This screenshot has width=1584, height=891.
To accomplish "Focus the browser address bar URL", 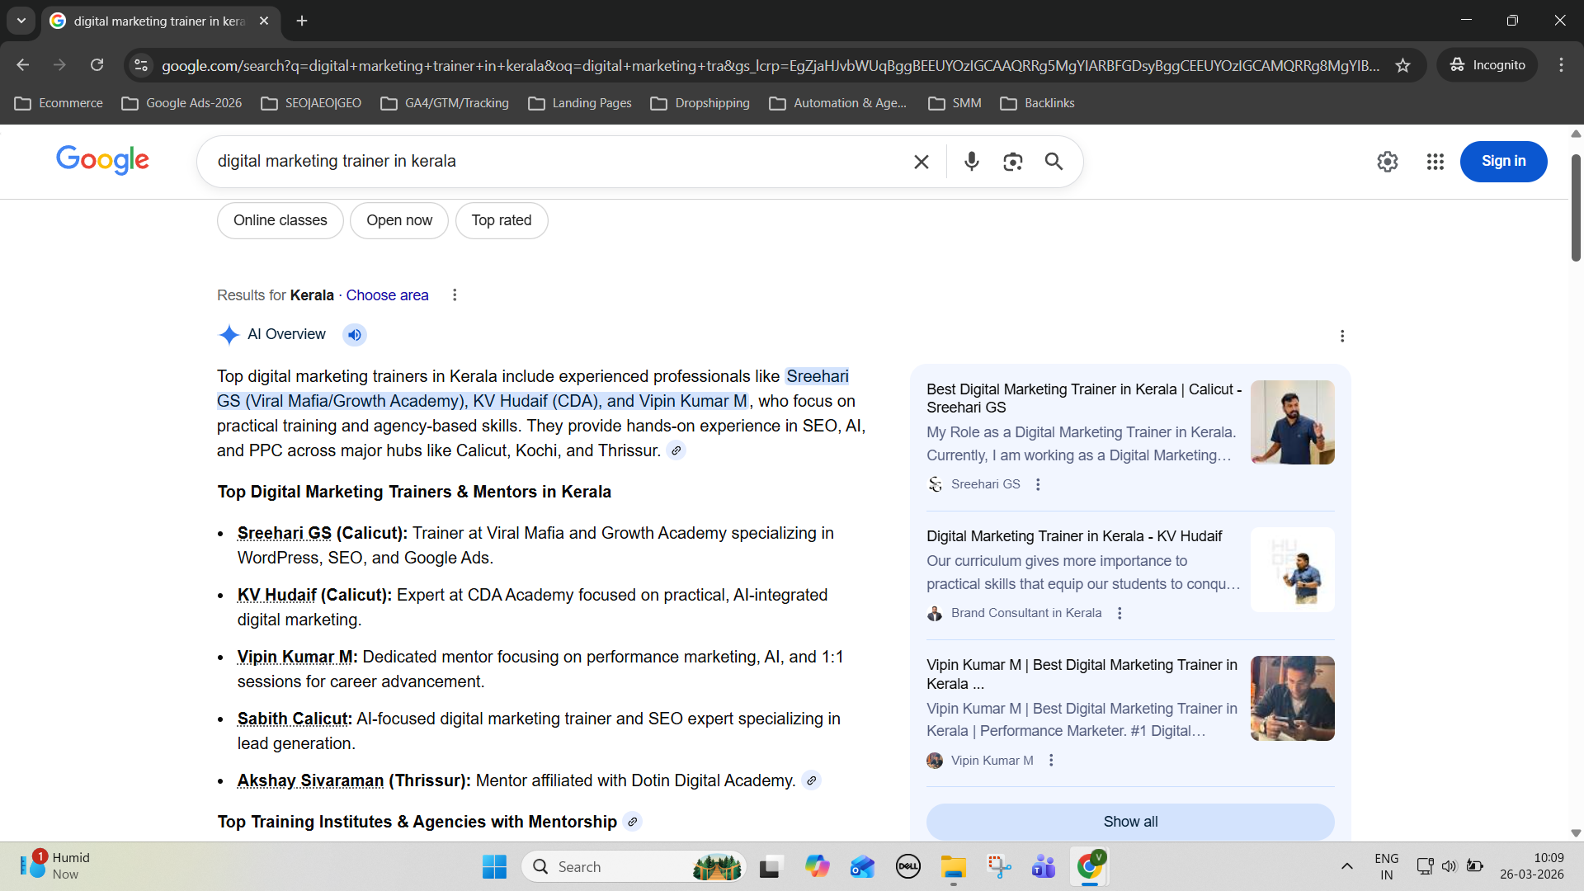I will point(771,65).
